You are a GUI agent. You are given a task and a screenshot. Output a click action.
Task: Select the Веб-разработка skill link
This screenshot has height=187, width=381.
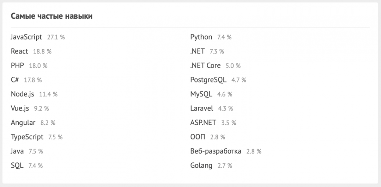tap(216, 151)
